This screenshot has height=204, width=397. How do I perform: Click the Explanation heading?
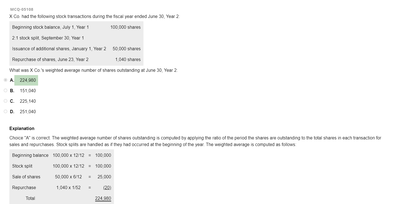click(22, 128)
